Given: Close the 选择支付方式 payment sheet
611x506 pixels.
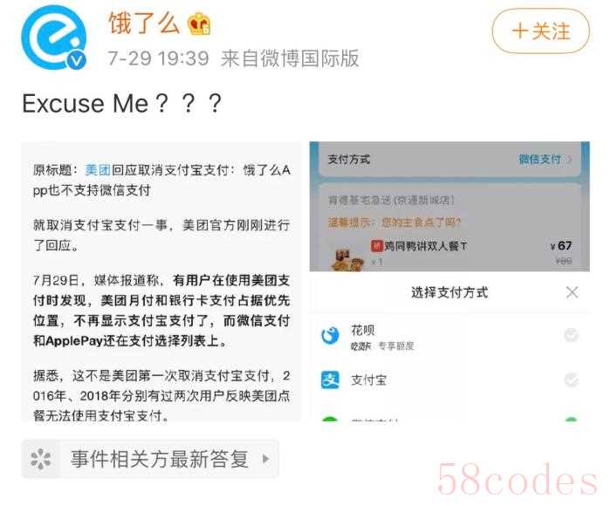Looking at the screenshot, I should pyautogui.click(x=572, y=292).
